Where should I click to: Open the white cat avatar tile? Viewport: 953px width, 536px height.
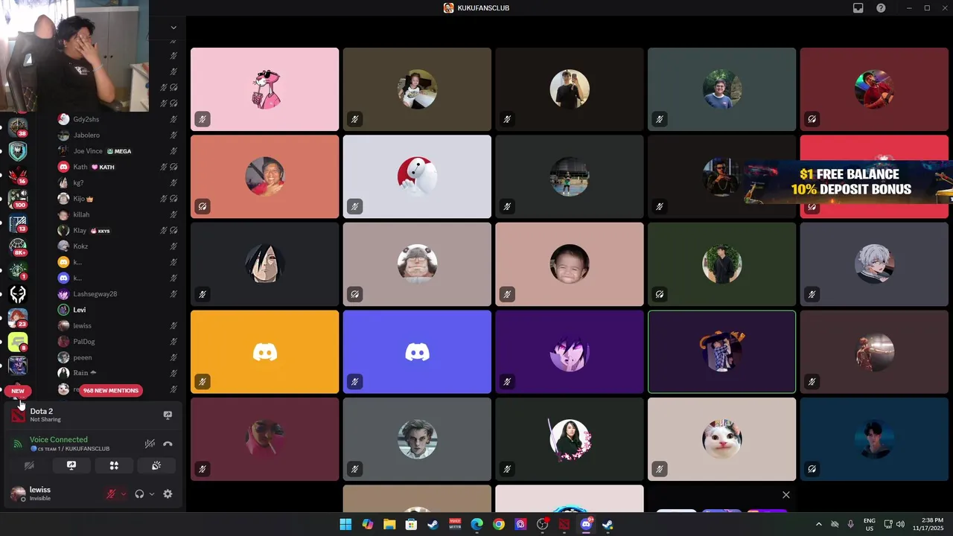(x=721, y=439)
